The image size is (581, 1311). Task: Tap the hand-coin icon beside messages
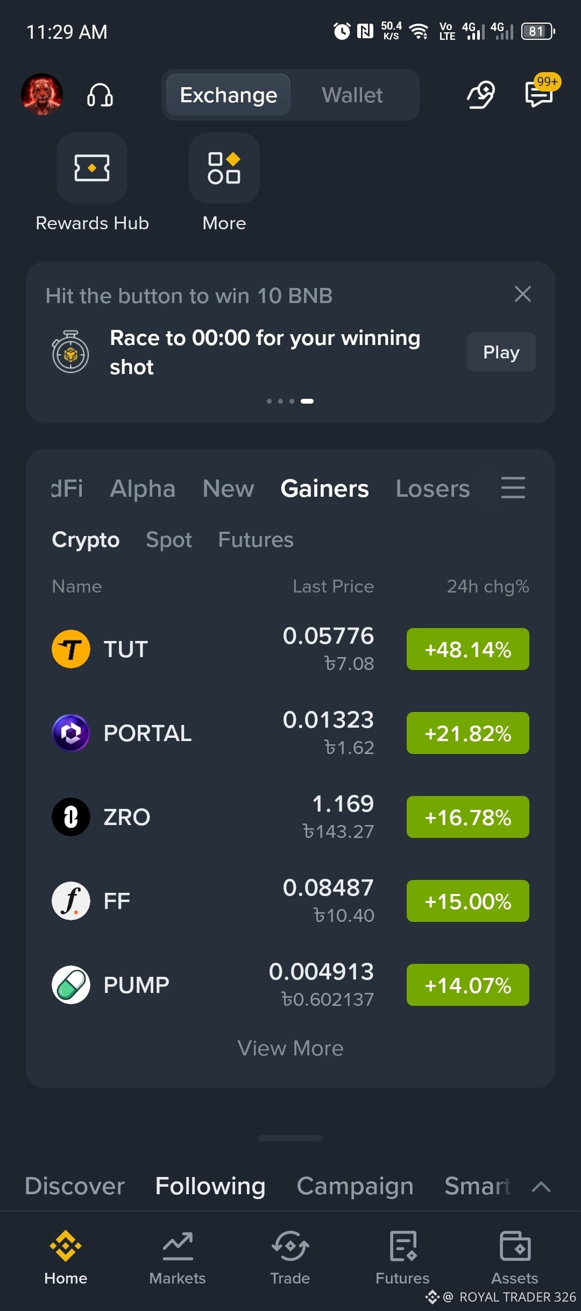coord(480,95)
